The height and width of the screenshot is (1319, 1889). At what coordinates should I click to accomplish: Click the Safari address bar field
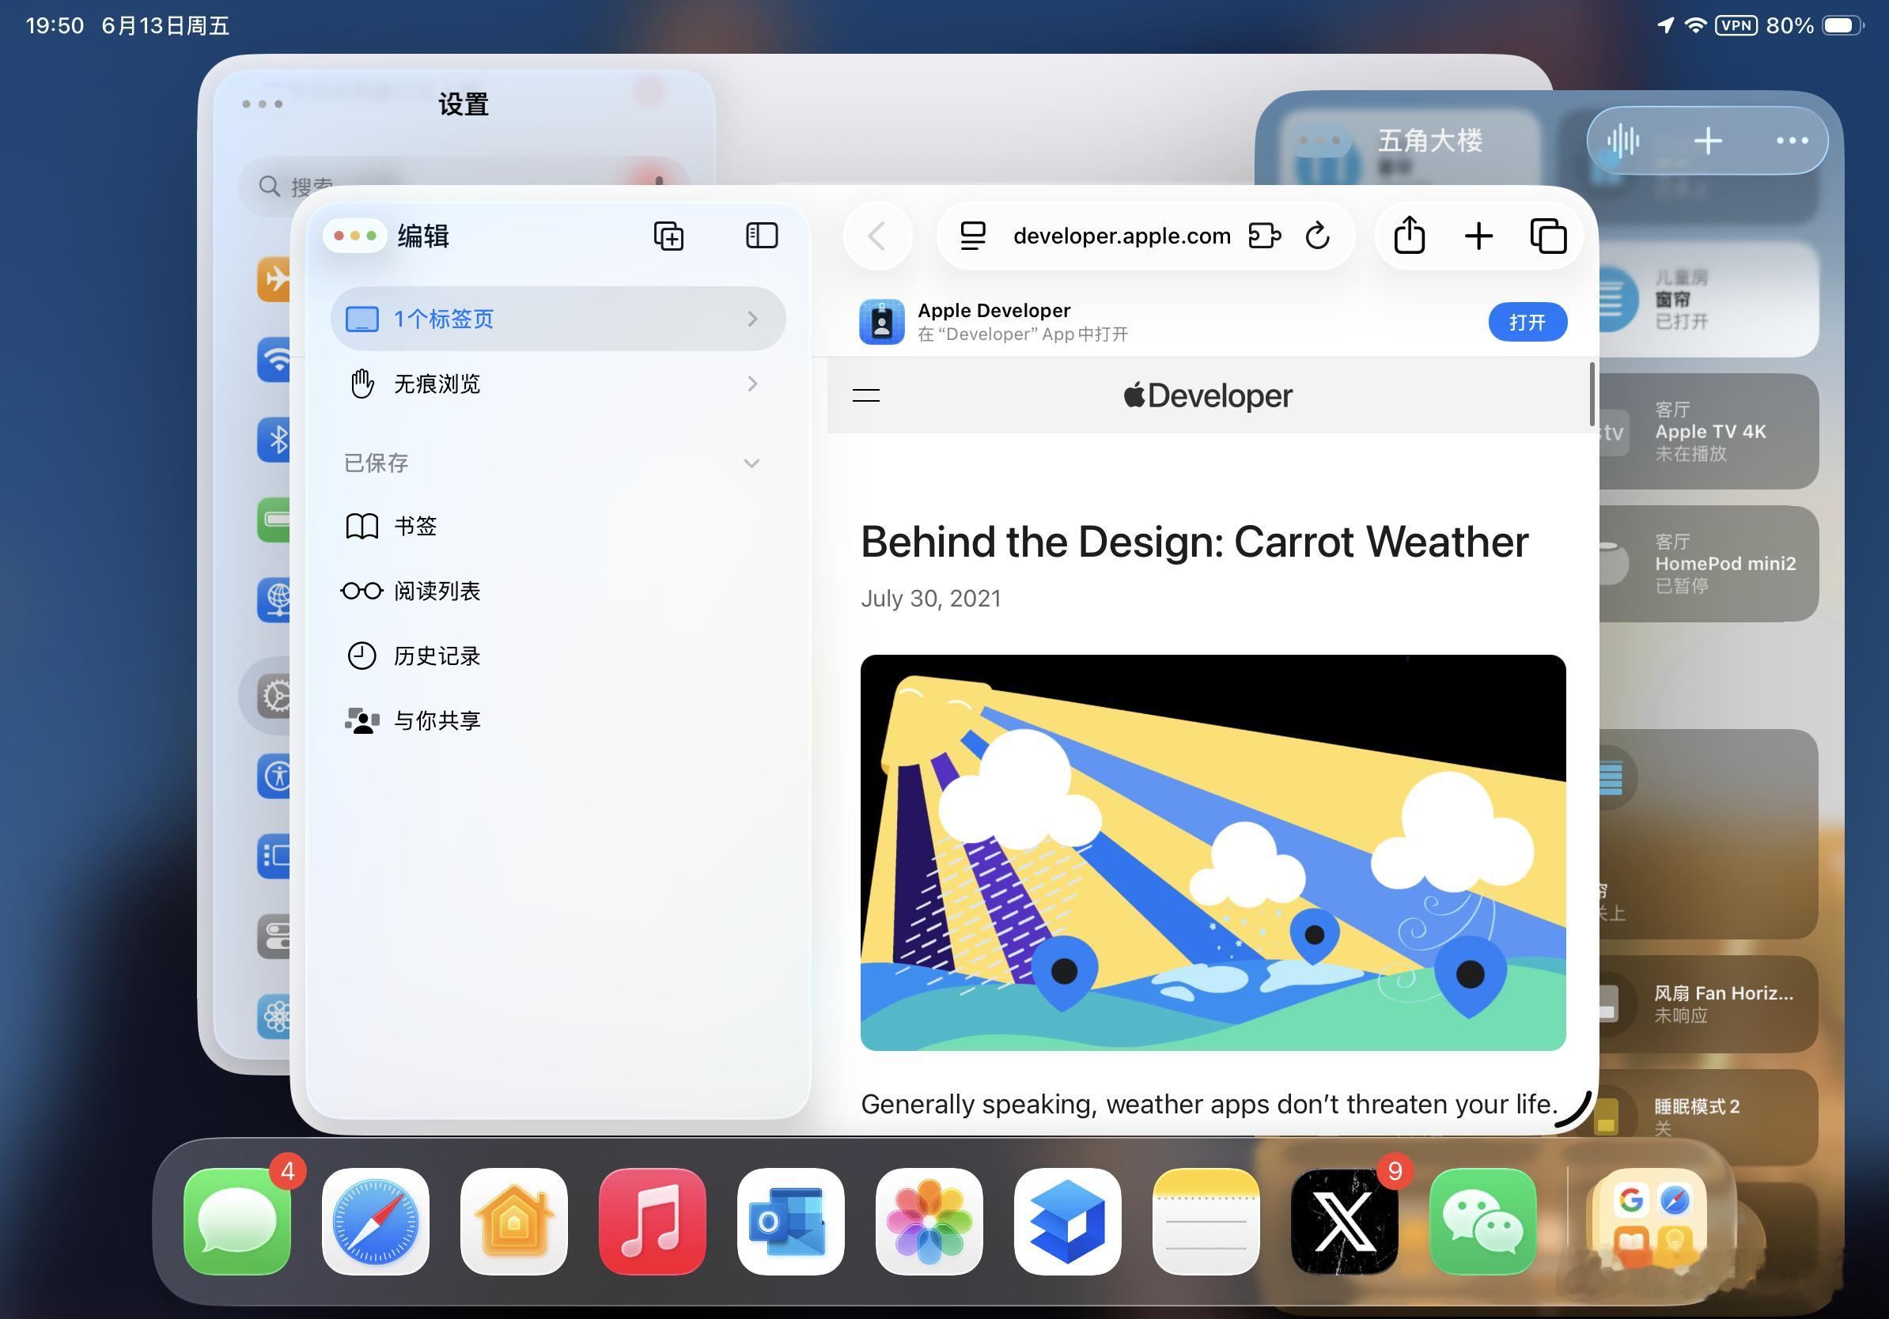pyautogui.click(x=1145, y=236)
